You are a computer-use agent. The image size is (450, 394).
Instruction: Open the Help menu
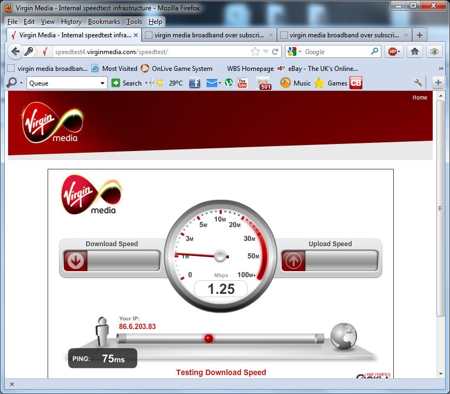[155, 22]
